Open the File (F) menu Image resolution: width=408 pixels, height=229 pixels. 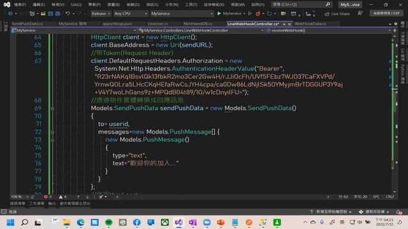(20, 4)
